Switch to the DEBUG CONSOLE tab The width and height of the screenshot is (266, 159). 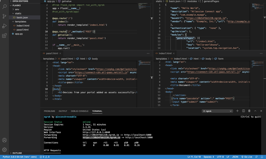(80, 111)
